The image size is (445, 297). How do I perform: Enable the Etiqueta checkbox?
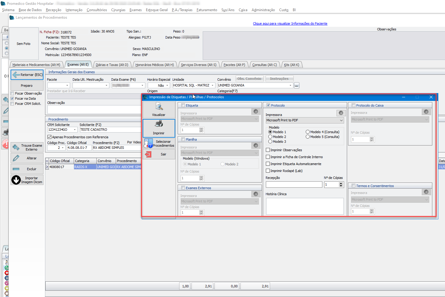tap(183, 105)
